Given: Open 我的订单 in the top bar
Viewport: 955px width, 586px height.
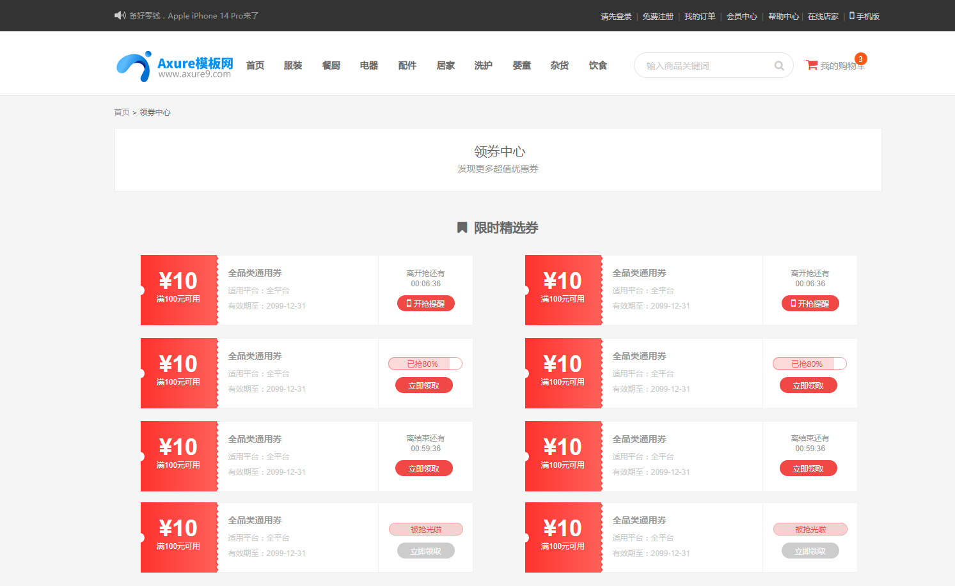Looking at the screenshot, I should pyautogui.click(x=700, y=17).
